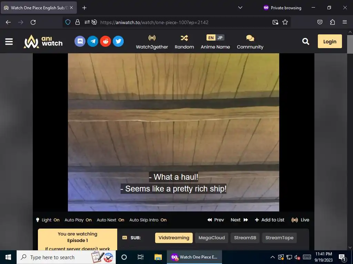Open the clock showing 11:41 PM
The height and width of the screenshot is (264, 353).
tap(323, 257)
